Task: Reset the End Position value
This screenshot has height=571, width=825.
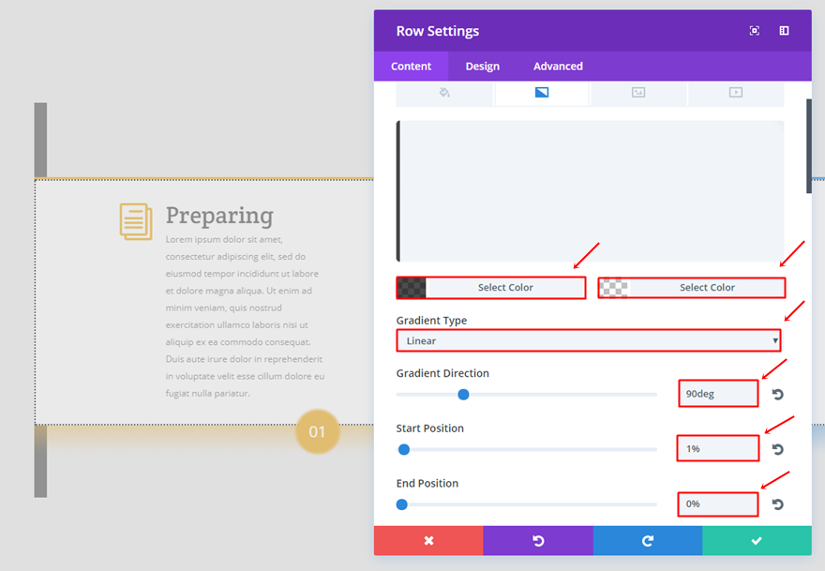Action: click(x=777, y=504)
